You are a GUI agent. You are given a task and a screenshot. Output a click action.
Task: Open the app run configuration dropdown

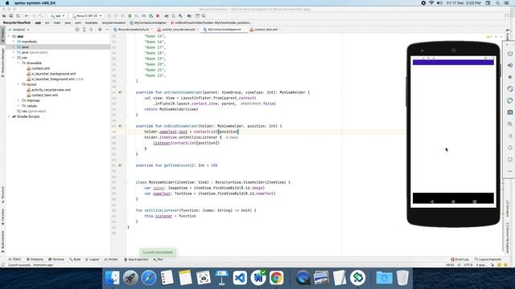pos(58,16)
